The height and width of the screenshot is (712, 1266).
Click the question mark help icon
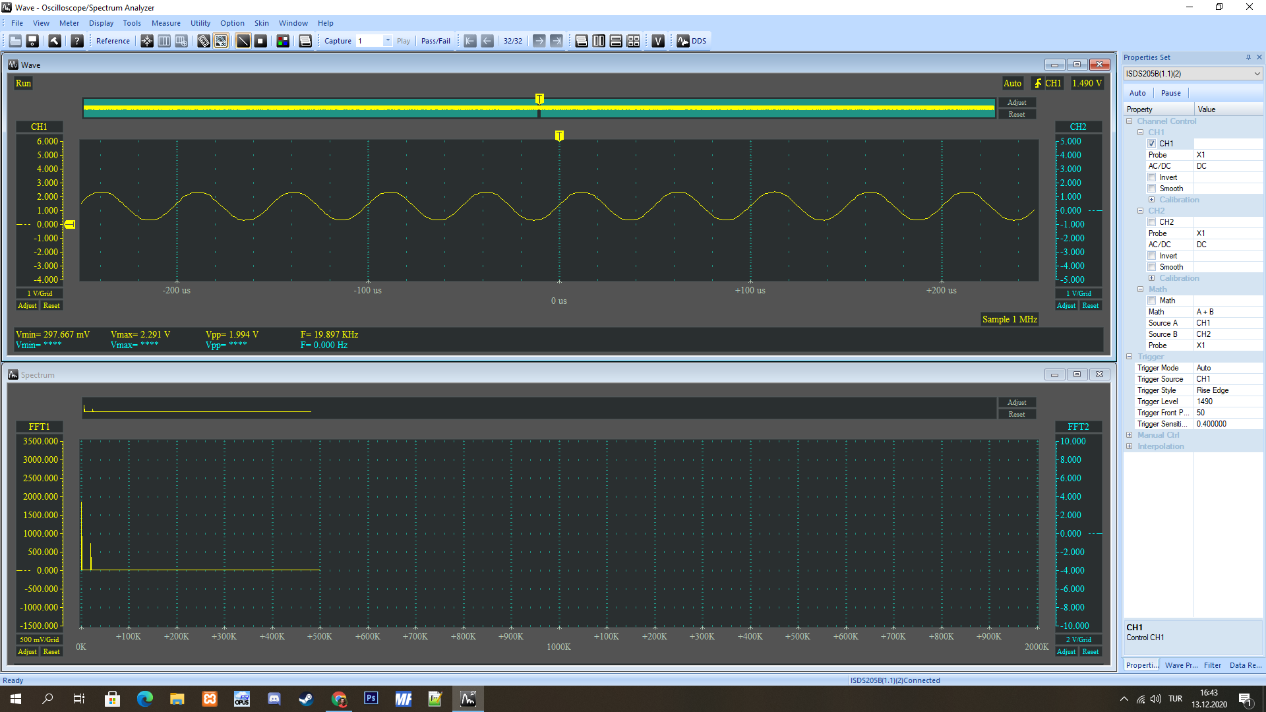(77, 41)
